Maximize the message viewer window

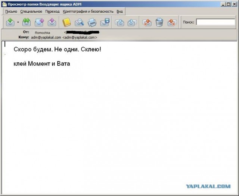(228, 4)
